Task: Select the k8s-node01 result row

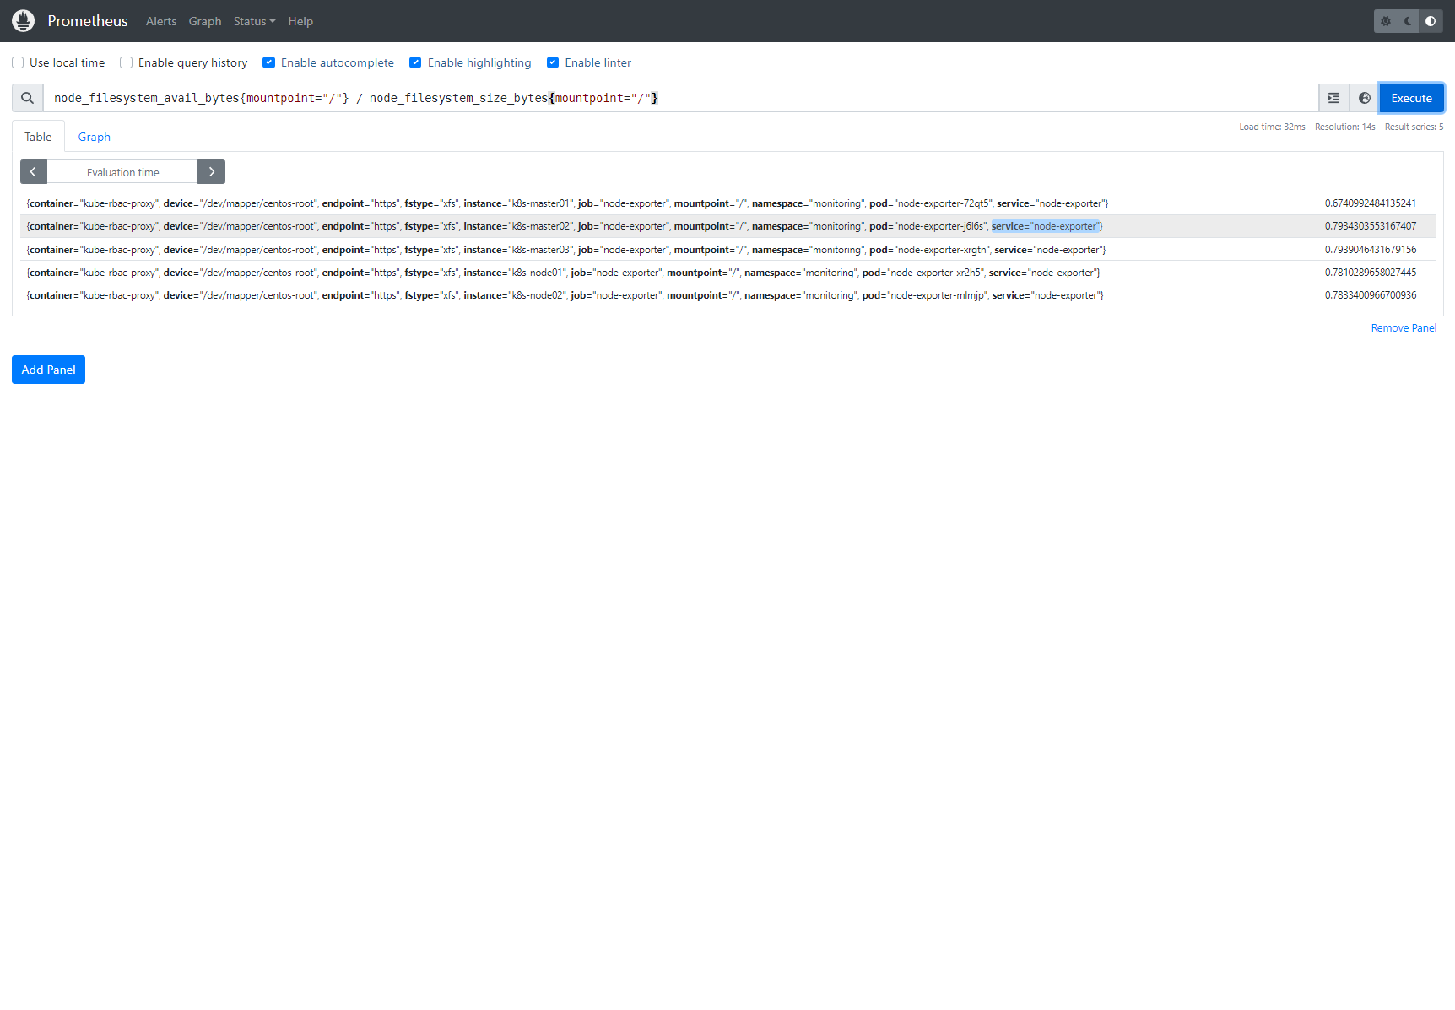Action: tap(727, 273)
